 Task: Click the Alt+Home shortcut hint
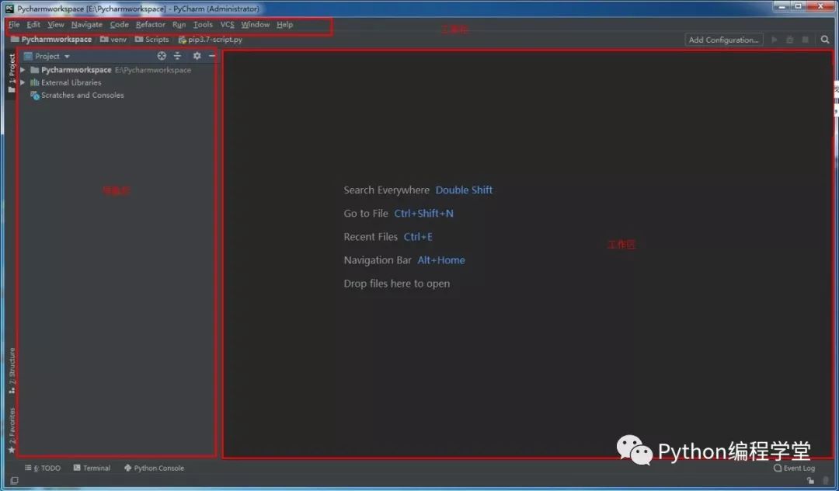pyautogui.click(x=441, y=260)
